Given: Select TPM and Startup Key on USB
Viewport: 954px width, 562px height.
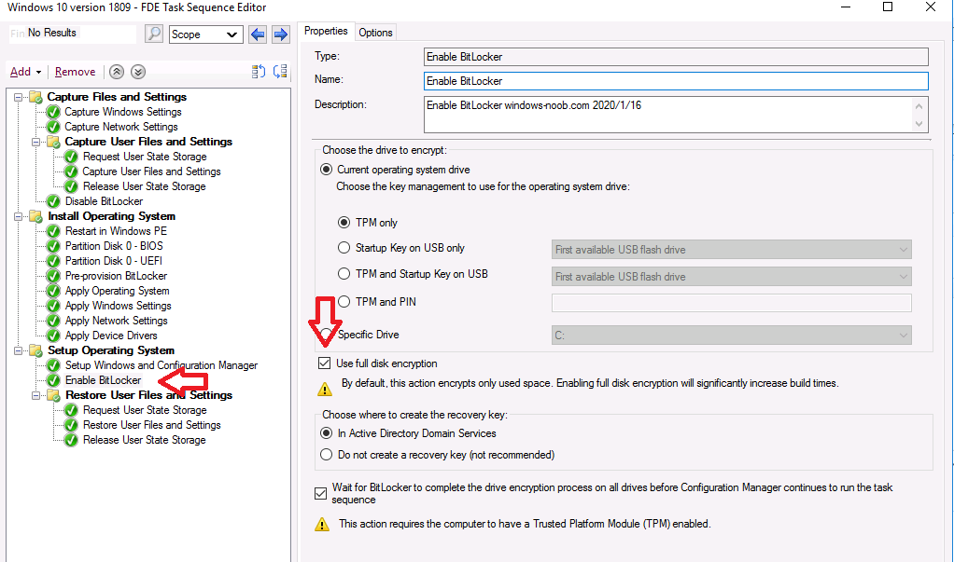Looking at the screenshot, I should tap(344, 274).
